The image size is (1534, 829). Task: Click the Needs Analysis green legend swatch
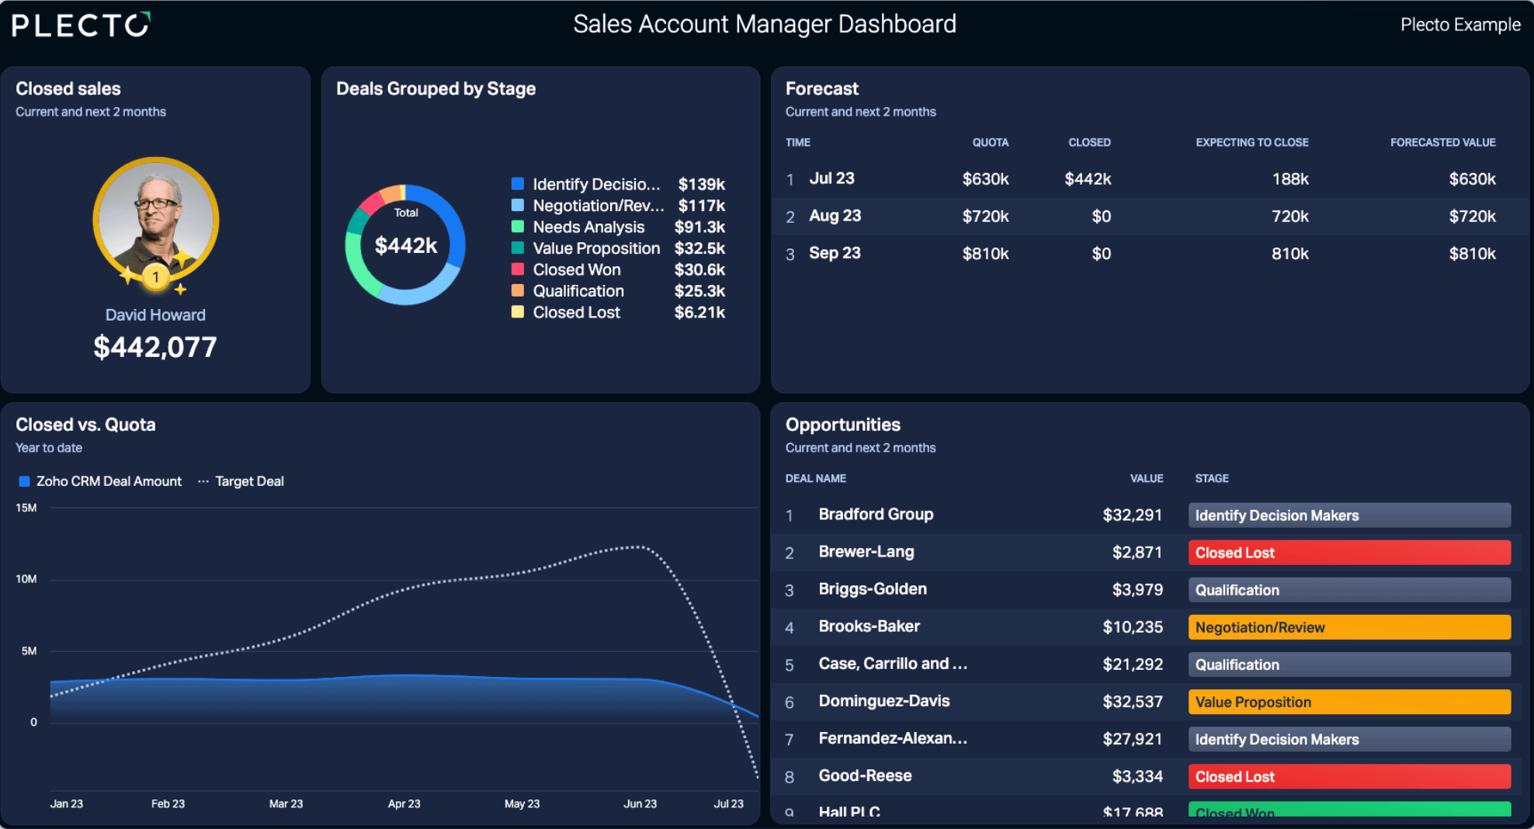(517, 227)
